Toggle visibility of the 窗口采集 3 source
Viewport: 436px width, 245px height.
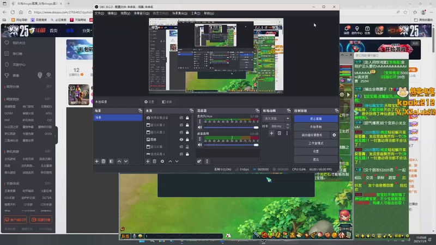point(181,125)
